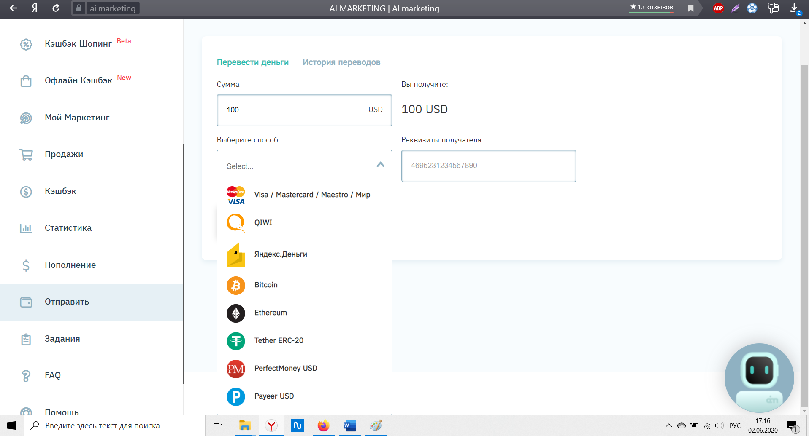The image size is (809, 436).
Task: Open the Paint app on the taskbar
Action: (376, 425)
